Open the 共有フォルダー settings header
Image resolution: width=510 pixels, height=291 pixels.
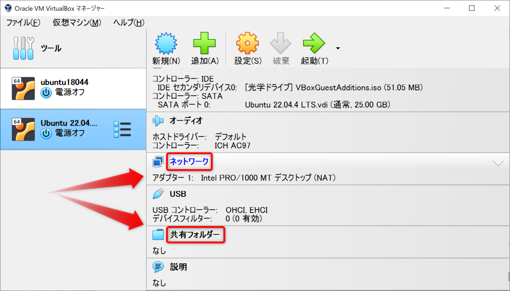pos(195,234)
